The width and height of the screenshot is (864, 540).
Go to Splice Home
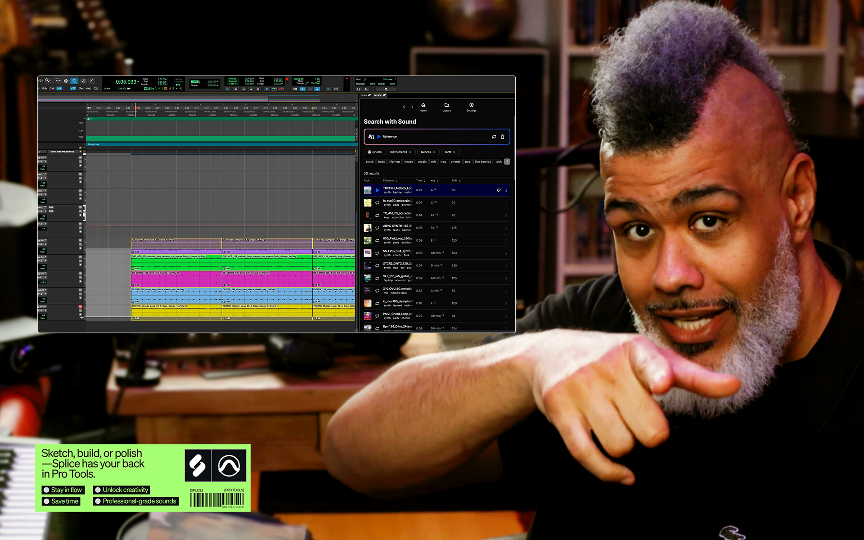pos(423,107)
